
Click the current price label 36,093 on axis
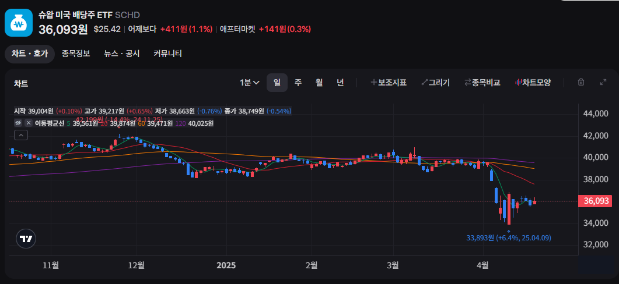(x=595, y=201)
